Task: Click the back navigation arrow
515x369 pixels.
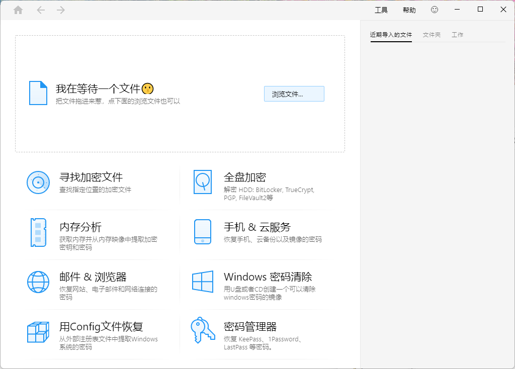Action: pyautogui.click(x=41, y=10)
